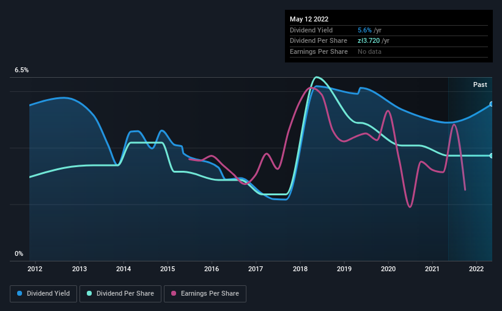The width and height of the screenshot is (502, 311).
Task: Click the 2020 x-axis label
Action: tap(388, 269)
